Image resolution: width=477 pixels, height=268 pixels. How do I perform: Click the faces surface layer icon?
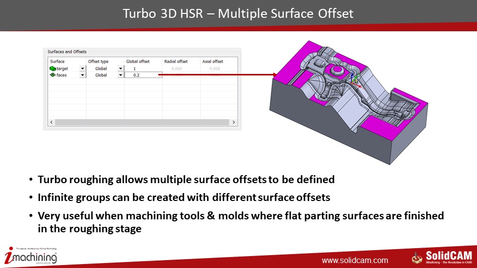tap(52, 75)
